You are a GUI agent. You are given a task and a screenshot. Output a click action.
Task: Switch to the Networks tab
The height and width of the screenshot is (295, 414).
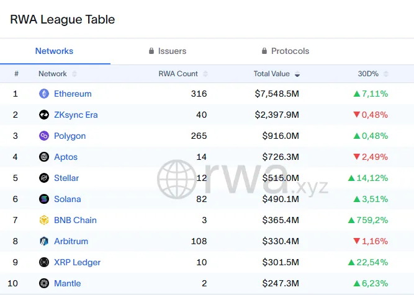click(54, 51)
